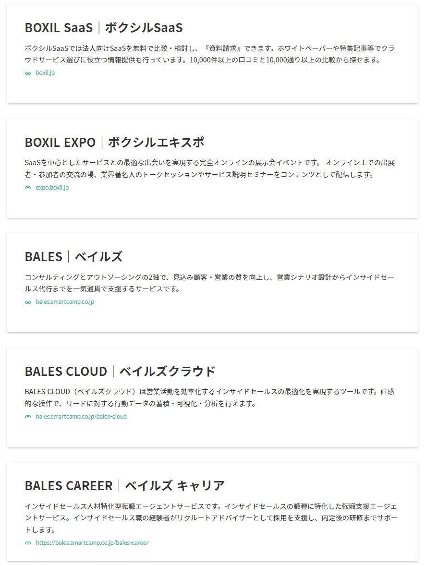Visit the expo.boxil.jp link
Viewport: 426px width, 566px height.
(x=52, y=188)
